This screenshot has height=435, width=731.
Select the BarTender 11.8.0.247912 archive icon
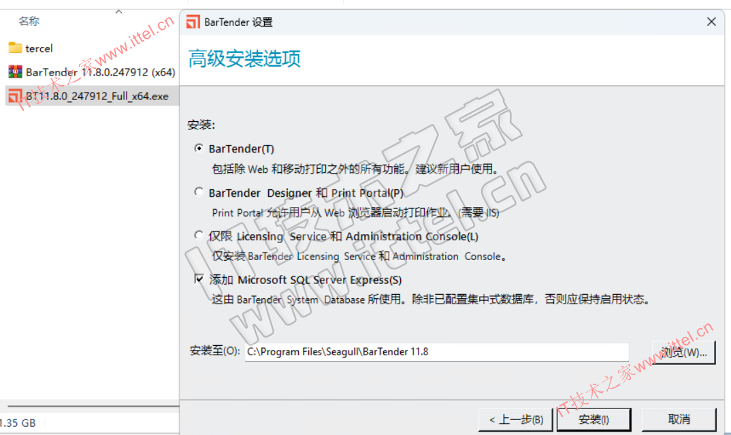(15, 72)
